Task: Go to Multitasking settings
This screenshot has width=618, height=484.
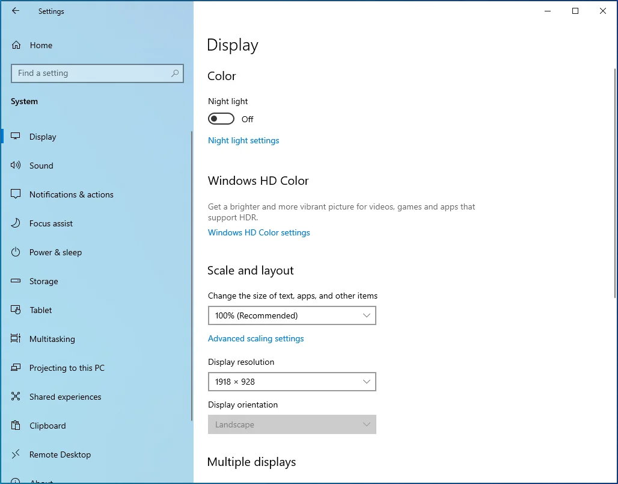Action: click(96, 339)
